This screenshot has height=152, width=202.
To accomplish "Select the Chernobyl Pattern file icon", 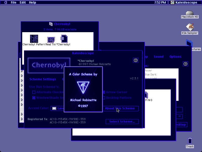I will pyautogui.click(x=34, y=39).
